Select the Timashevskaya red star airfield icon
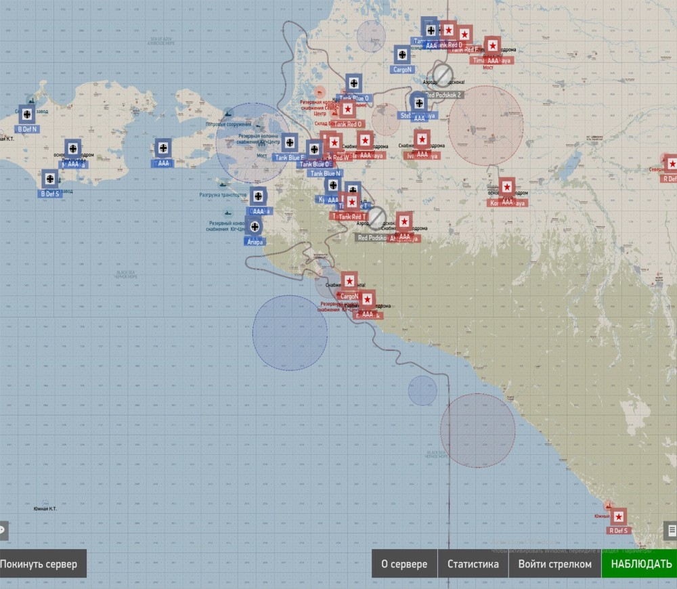 [x=493, y=45]
